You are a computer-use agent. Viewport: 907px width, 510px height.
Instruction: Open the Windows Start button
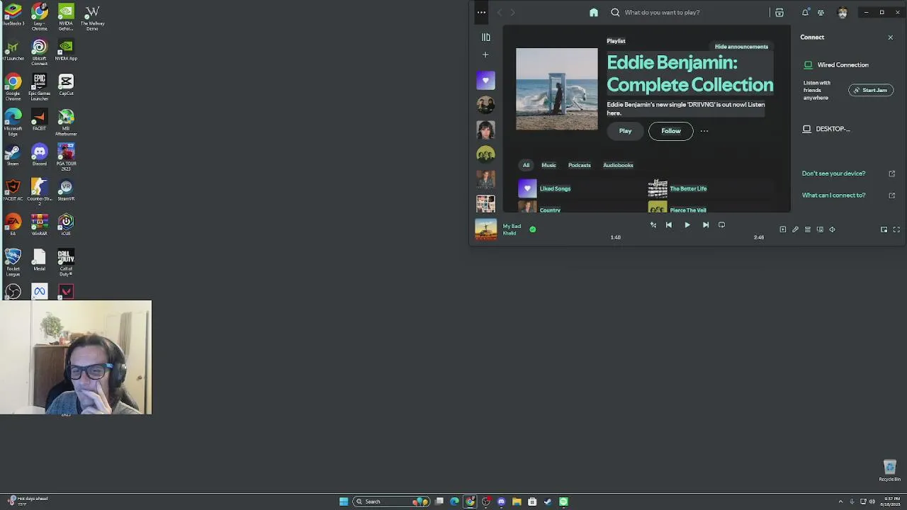[x=344, y=501]
